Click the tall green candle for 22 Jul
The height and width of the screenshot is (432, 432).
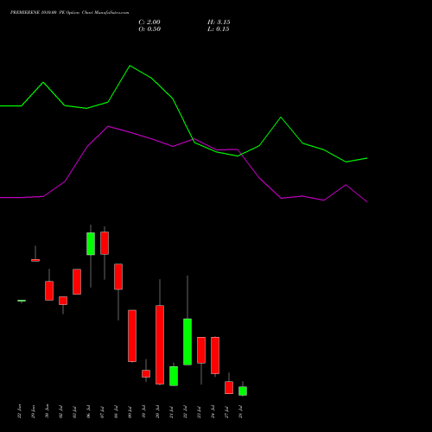187,342
